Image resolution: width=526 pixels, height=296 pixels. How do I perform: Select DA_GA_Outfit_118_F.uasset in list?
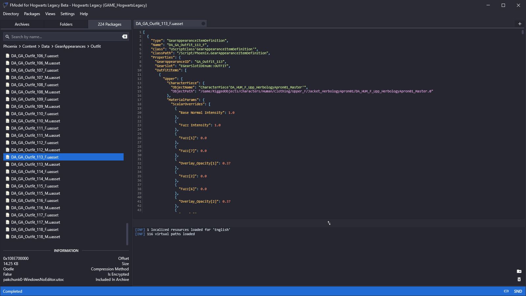(63, 230)
